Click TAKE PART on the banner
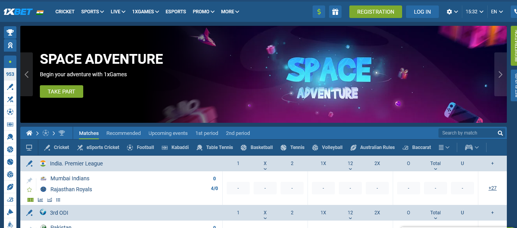The width and height of the screenshot is (517, 228). click(61, 92)
